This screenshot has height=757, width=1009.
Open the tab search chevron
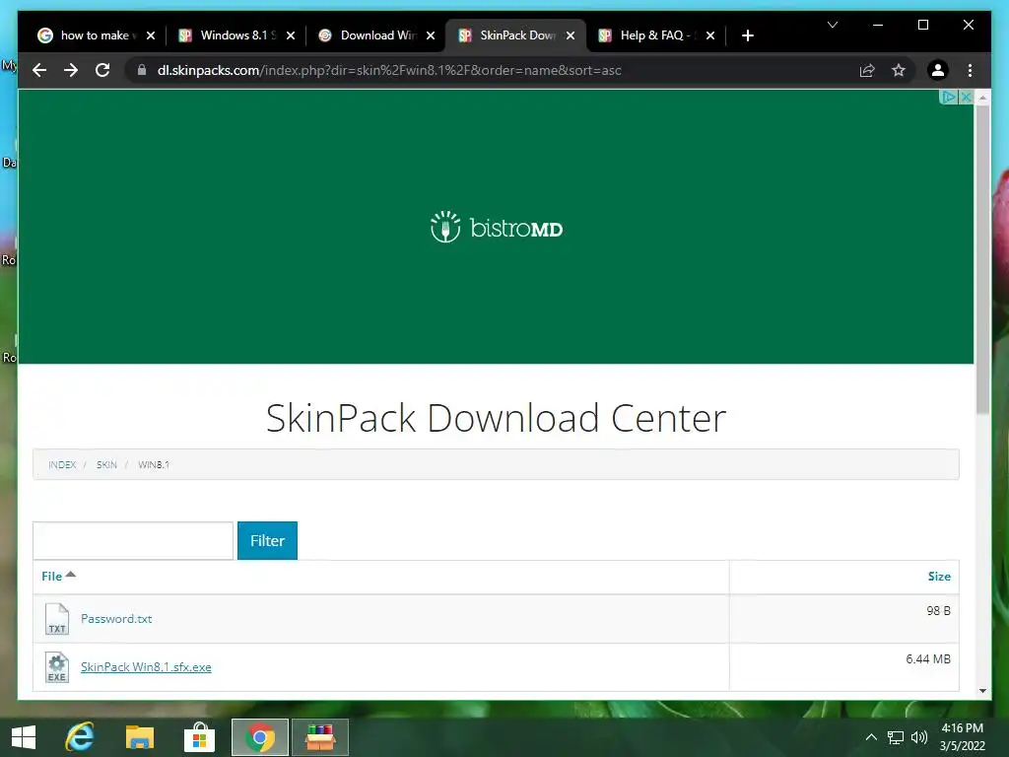pyautogui.click(x=833, y=25)
